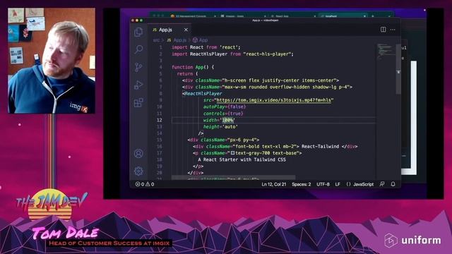The width and height of the screenshot is (452, 254).
Task: Change the LF end-of-line sequence
Action: click(338, 184)
